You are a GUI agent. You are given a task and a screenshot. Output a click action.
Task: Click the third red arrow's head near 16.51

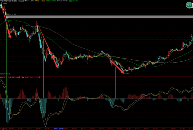coord(123,72)
